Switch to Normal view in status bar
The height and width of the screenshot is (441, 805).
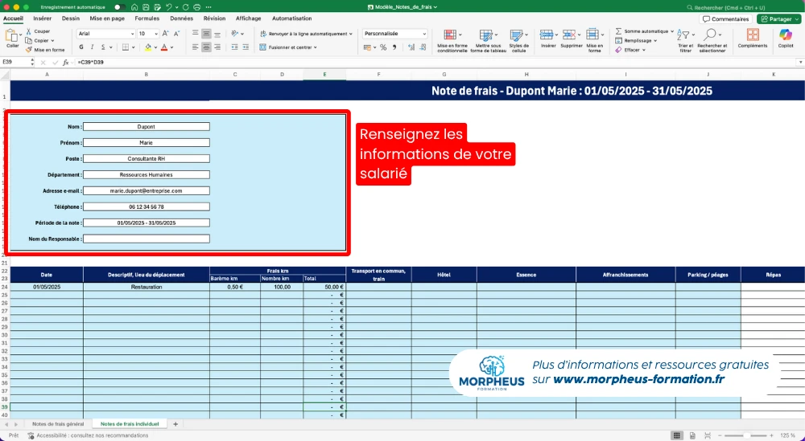(x=677, y=435)
